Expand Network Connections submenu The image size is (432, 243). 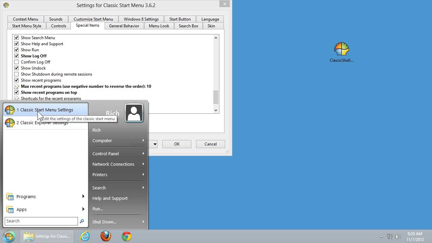click(143, 164)
